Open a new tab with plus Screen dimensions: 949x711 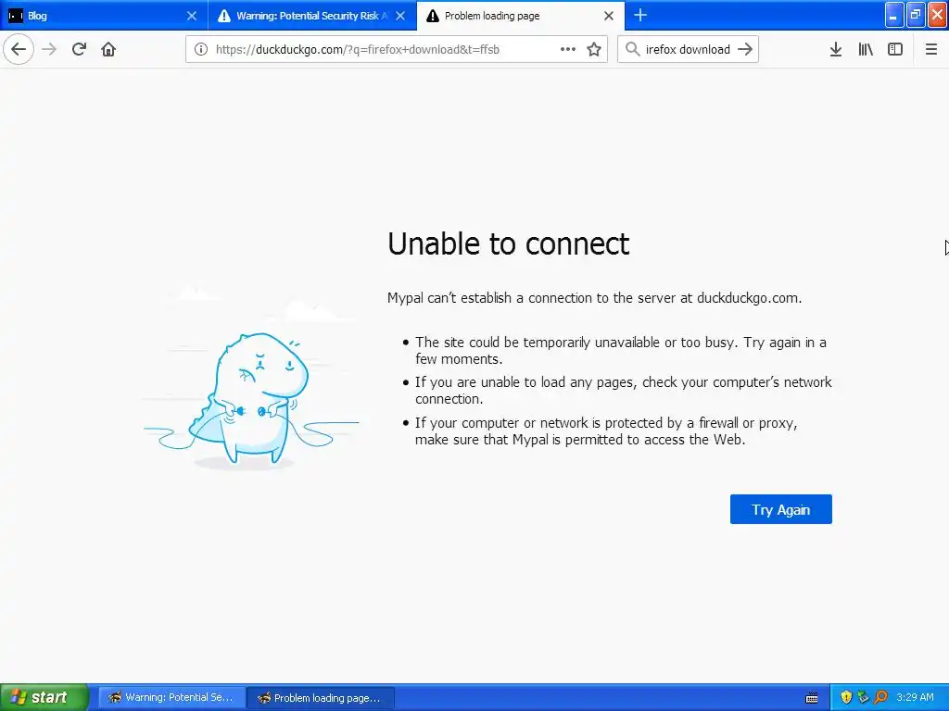(640, 16)
